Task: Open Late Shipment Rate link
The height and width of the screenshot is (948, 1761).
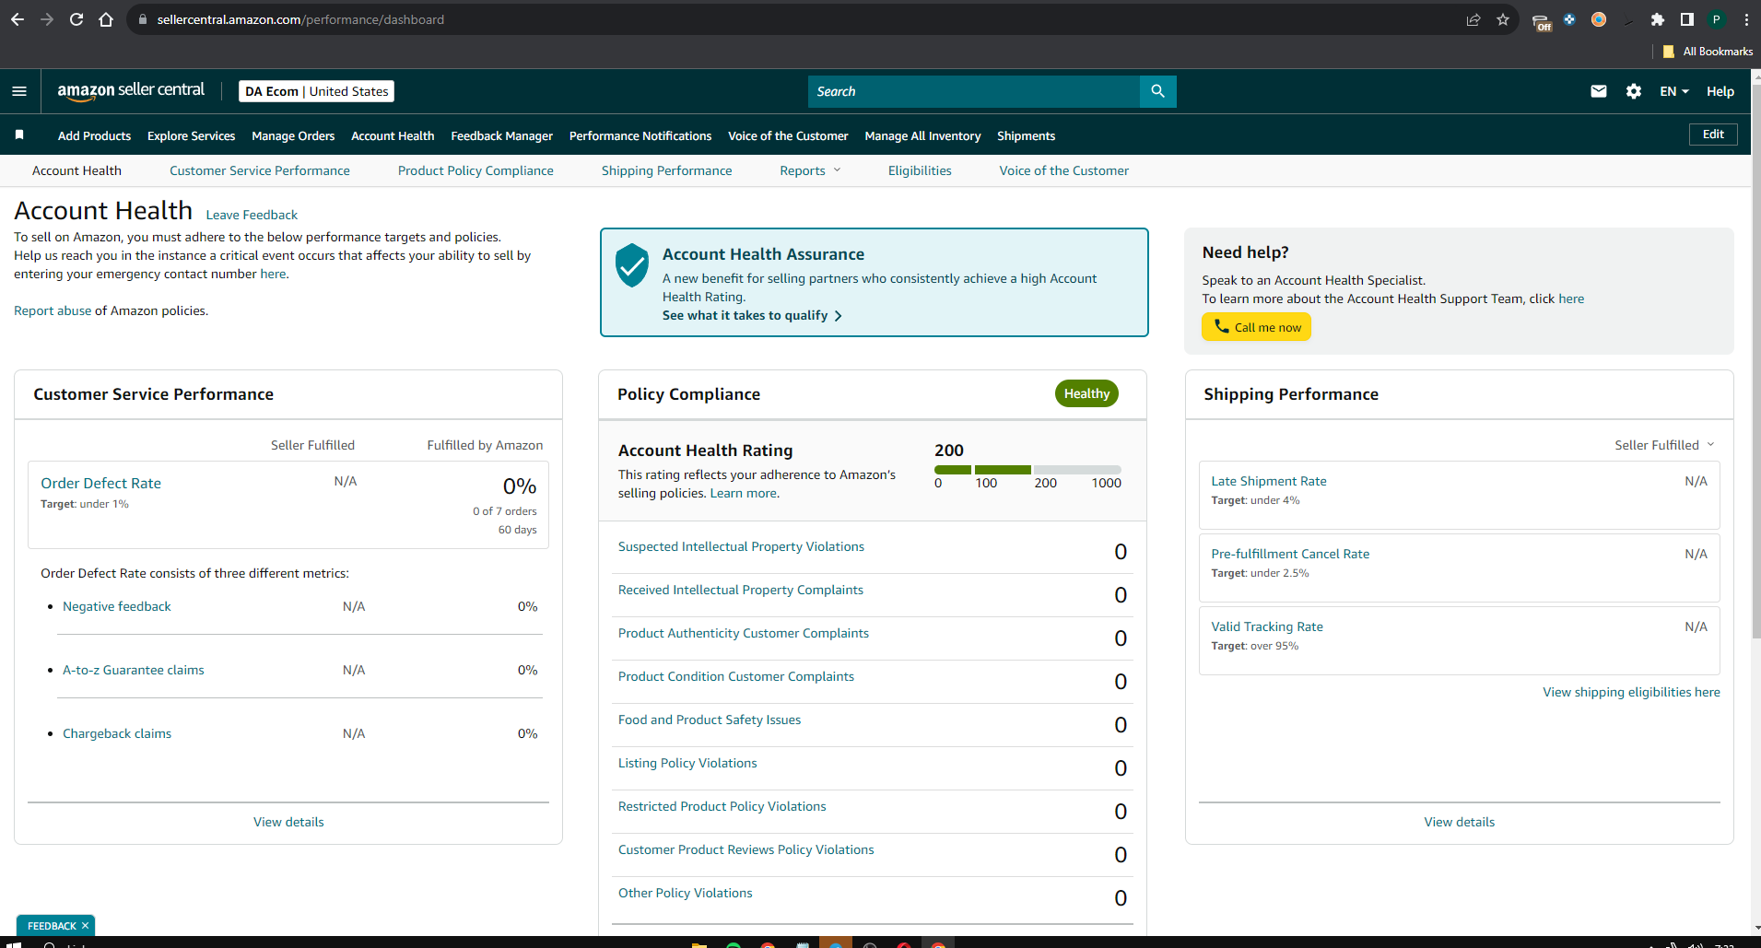Action: pyautogui.click(x=1269, y=481)
